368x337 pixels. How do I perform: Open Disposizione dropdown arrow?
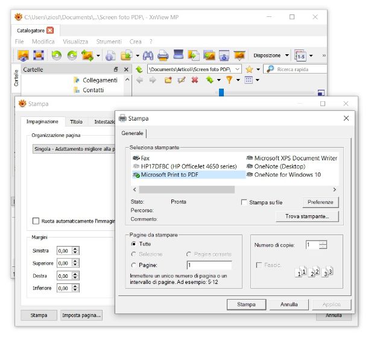pyautogui.click(x=287, y=55)
